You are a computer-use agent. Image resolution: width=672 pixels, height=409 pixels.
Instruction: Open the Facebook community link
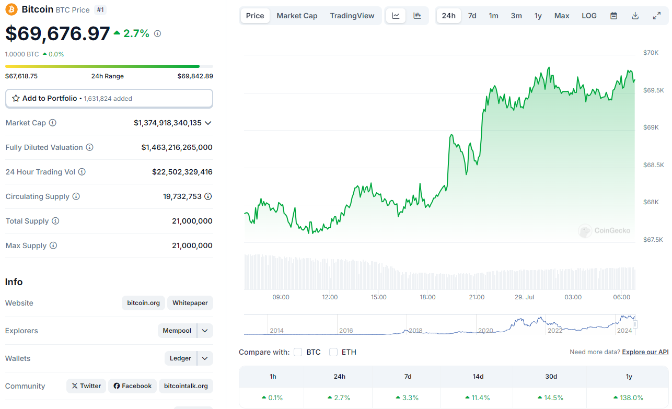133,386
